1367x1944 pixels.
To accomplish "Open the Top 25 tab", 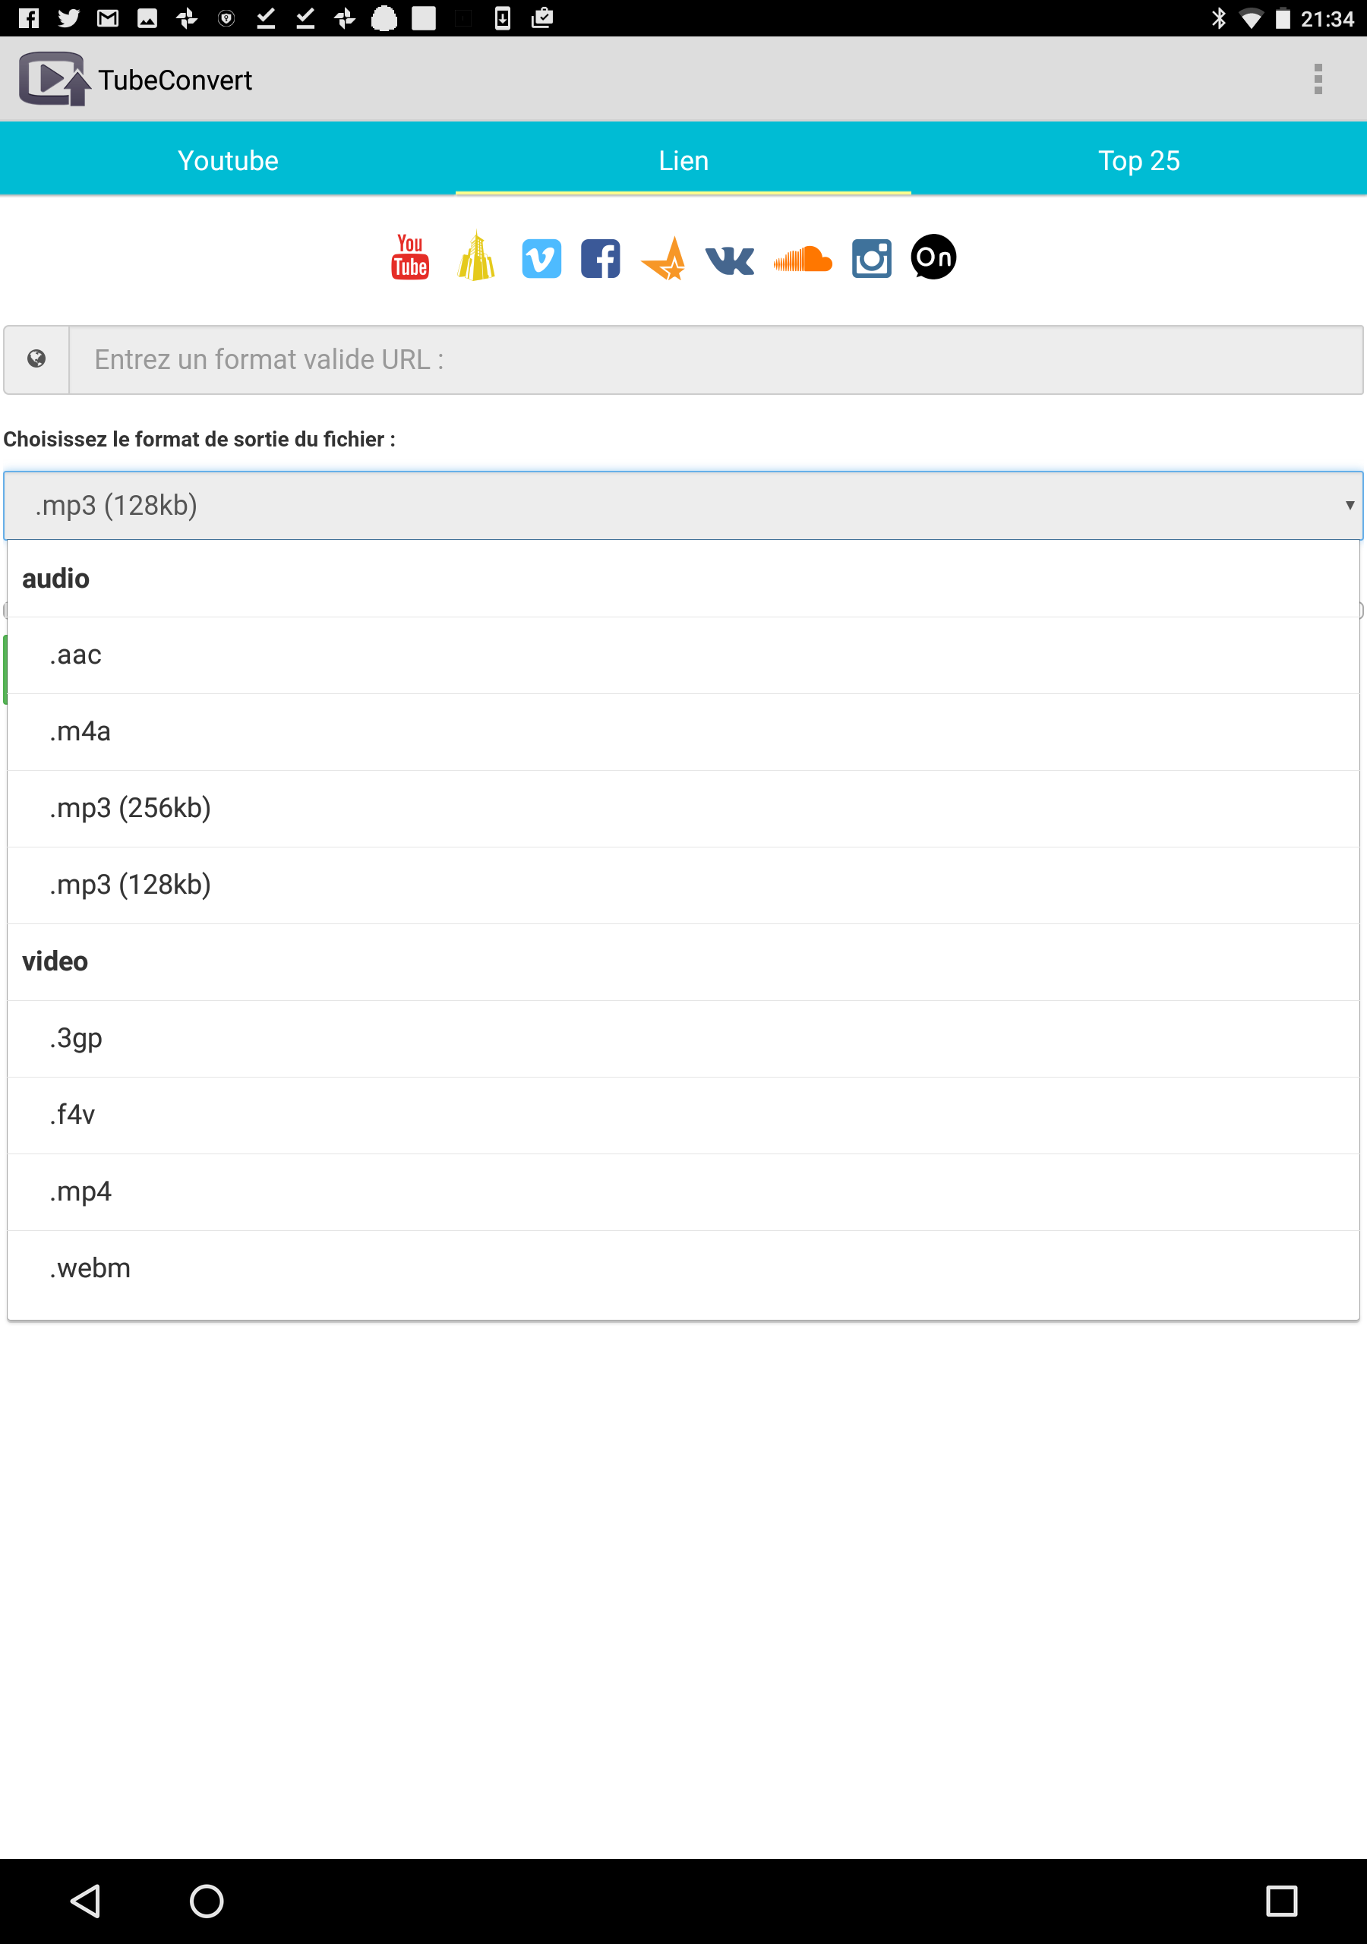I will click(1139, 160).
